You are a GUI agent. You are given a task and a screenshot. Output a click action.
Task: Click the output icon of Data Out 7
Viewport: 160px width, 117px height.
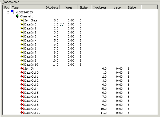pos(22,100)
